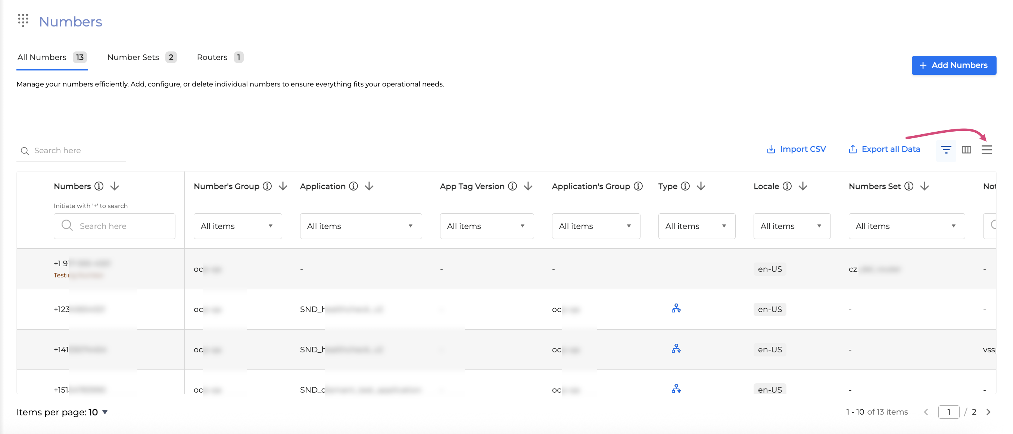1013x434 pixels.
Task: Sort by Application column arrow
Action: click(x=369, y=186)
